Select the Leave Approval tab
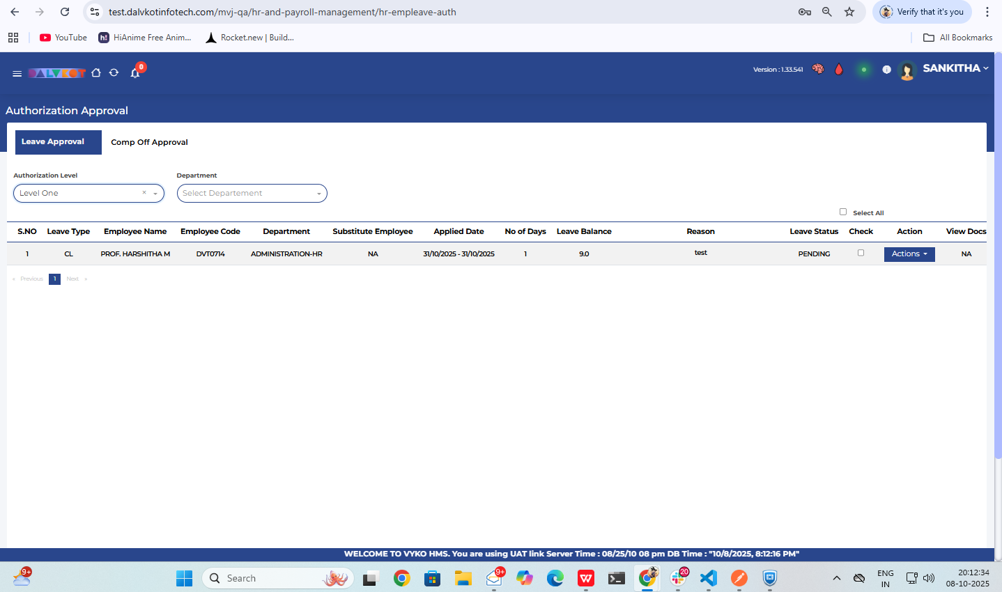The height and width of the screenshot is (592, 1002). 53,142
